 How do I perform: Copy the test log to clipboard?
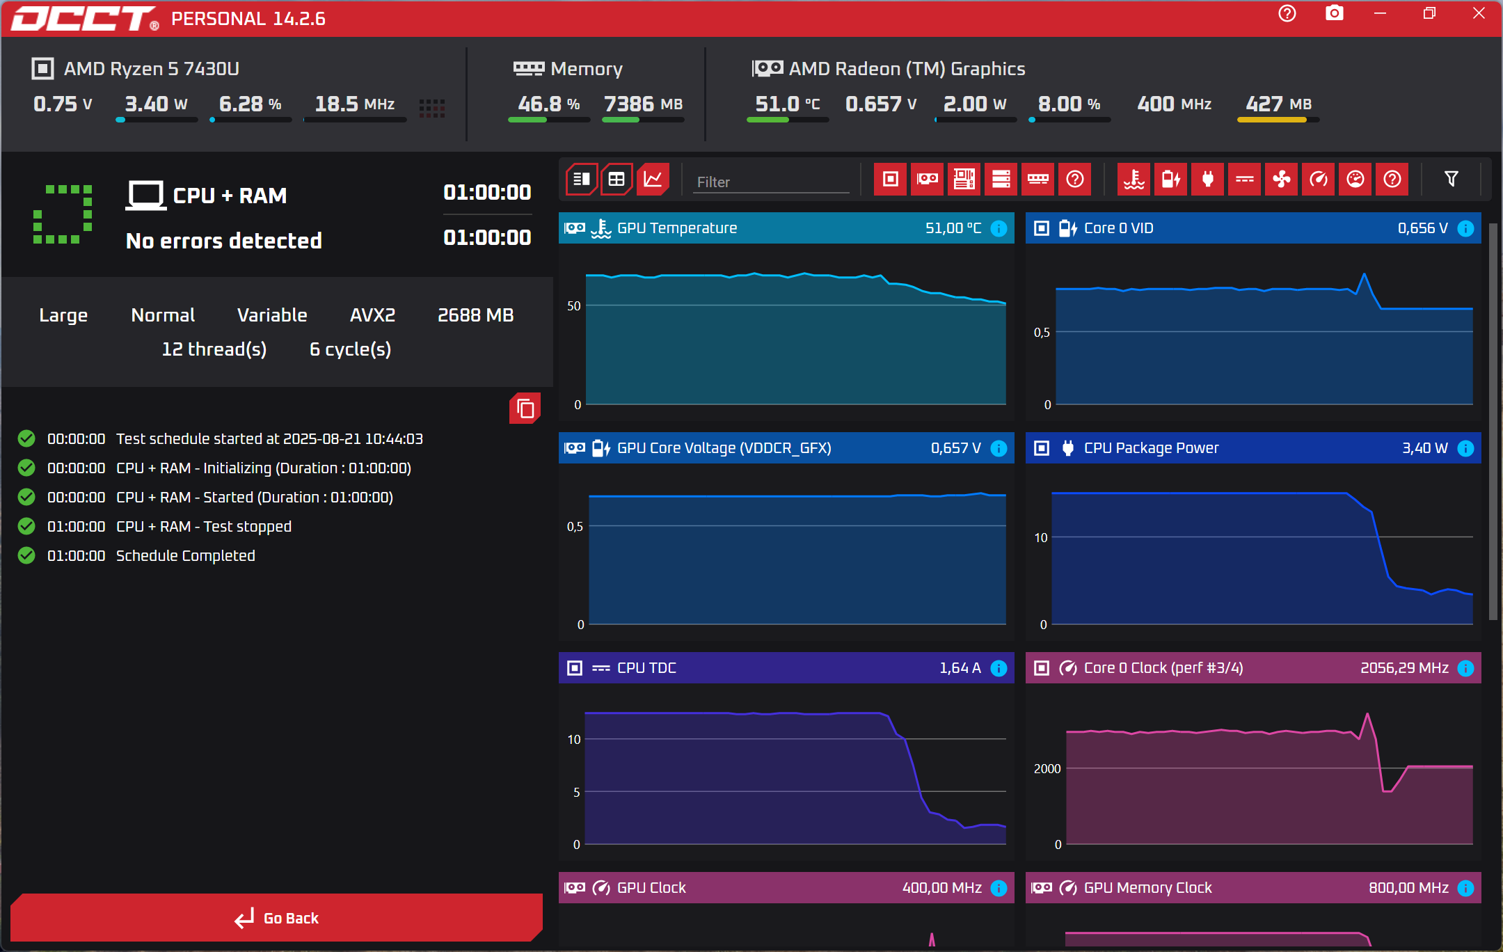[x=525, y=408]
